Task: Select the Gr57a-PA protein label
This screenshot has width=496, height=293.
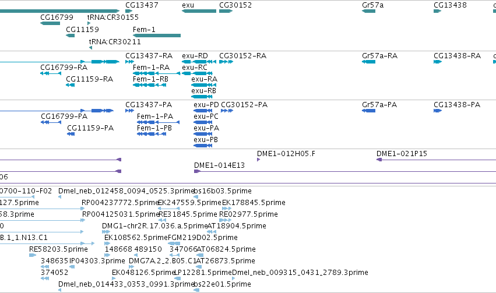Action: pyautogui.click(x=379, y=105)
